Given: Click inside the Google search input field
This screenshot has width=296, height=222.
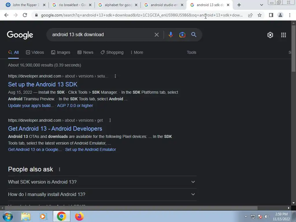Looking at the screenshot, I should coord(102,35).
